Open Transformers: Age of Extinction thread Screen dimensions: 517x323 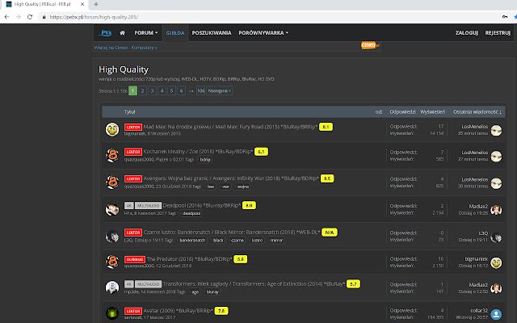point(254,283)
